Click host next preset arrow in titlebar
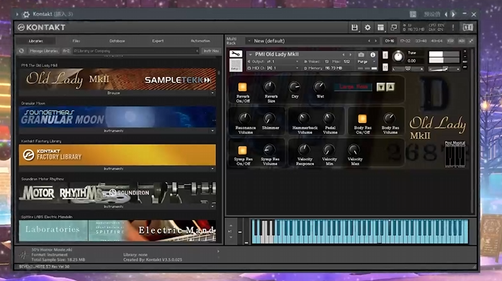The height and width of the screenshot is (281, 502). (x=453, y=14)
